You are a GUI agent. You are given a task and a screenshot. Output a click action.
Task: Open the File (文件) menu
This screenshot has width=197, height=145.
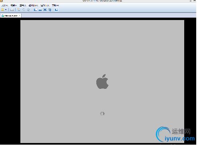click(x=5, y=6)
